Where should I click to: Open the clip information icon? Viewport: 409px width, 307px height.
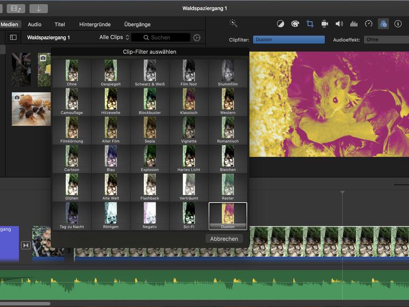coord(398,24)
